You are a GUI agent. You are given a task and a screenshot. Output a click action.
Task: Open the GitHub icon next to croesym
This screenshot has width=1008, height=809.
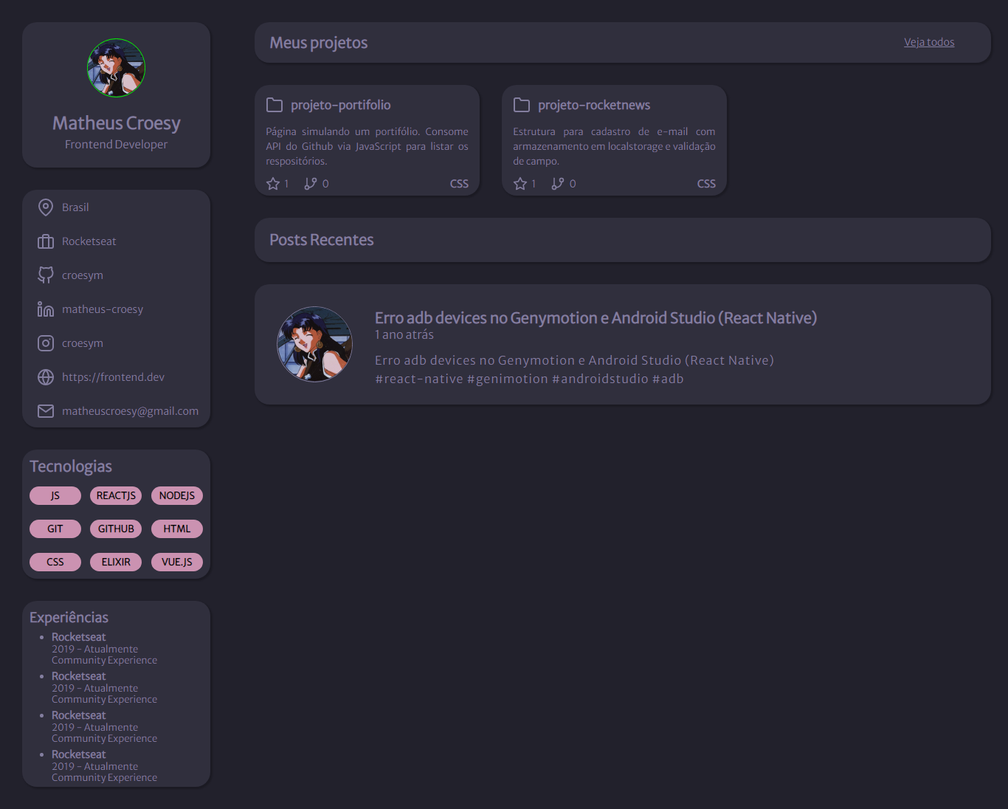tap(45, 275)
